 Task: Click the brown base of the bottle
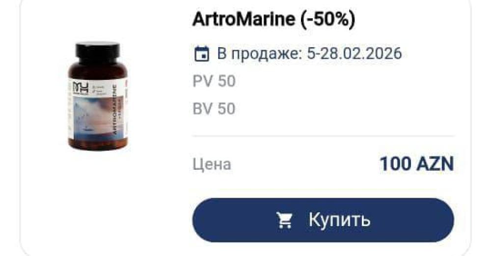[x=98, y=145]
